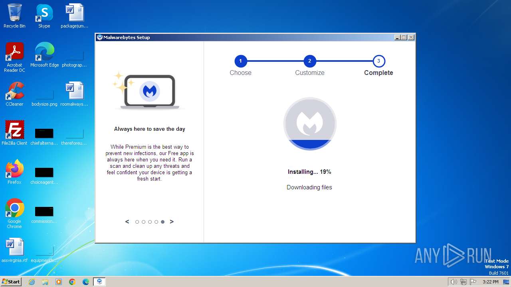Launch Acrobat Reader DC shortcut
511x287 pixels.
click(x=14, y=57)
